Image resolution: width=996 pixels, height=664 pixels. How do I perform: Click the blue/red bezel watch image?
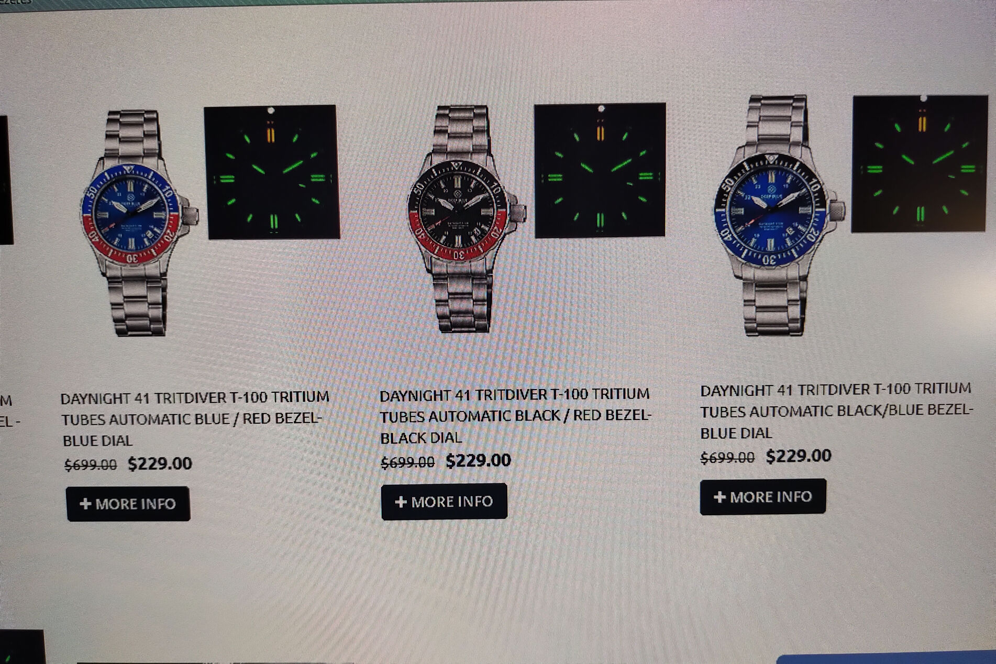pyautogui.click(x=139, y=223)
